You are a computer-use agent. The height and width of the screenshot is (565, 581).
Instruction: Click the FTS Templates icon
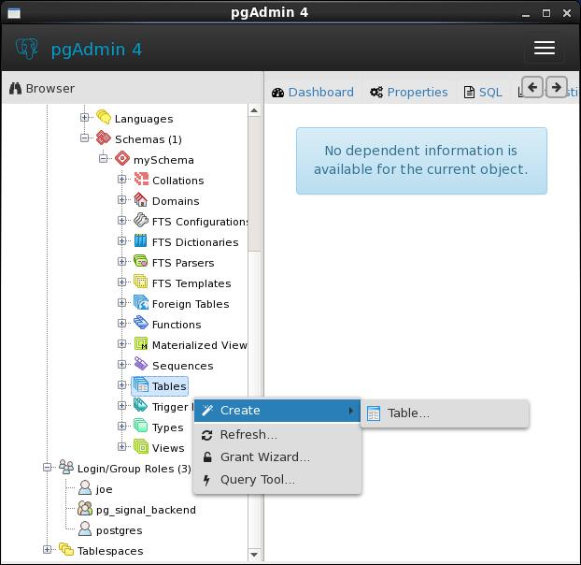[x=141, y=282]
